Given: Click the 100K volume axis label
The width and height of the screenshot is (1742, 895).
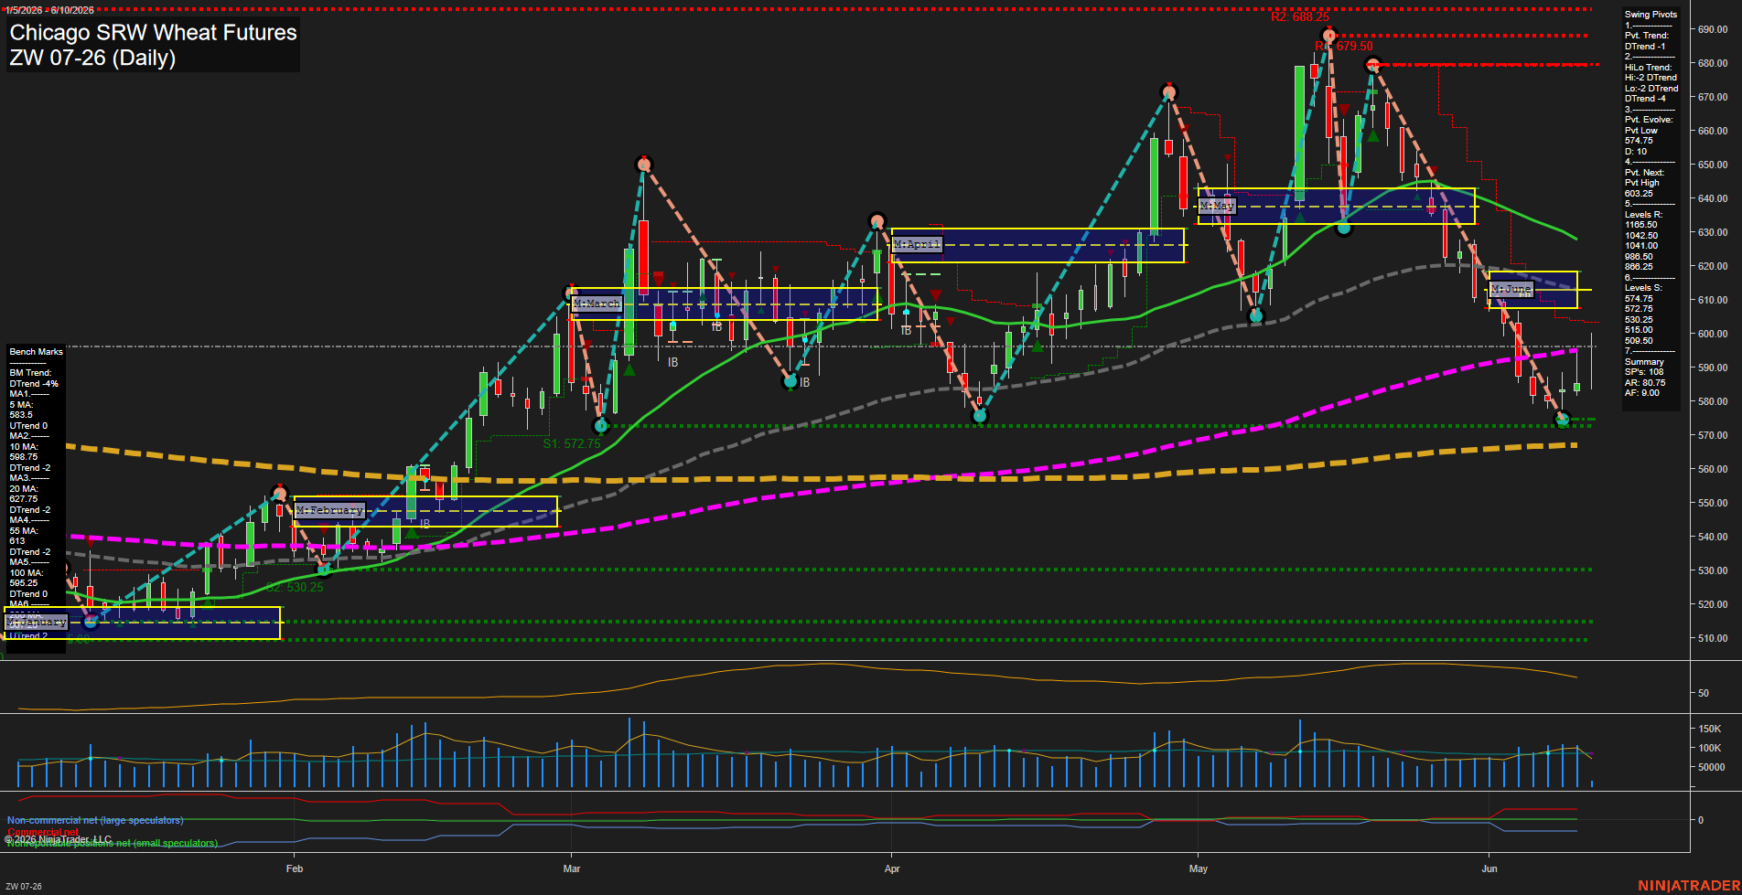Looking at the screenshot, I should tap(1710, 748).
